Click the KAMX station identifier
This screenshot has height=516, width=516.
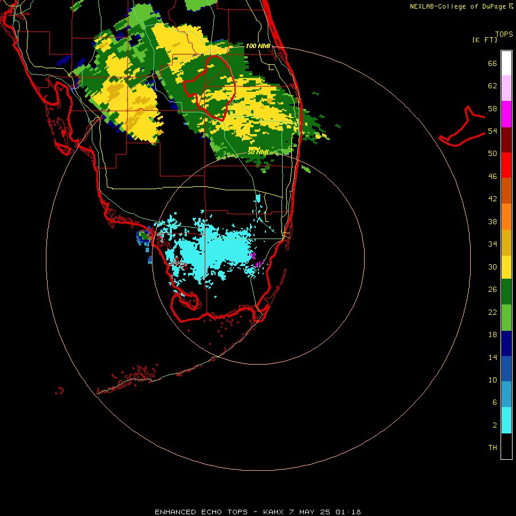click(273, 512)
